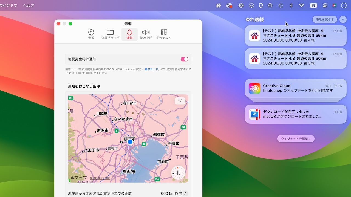This screenshot has width=351, height=197.
Task: Click the Siri icon in menu bar
Action: click(334, 5)
